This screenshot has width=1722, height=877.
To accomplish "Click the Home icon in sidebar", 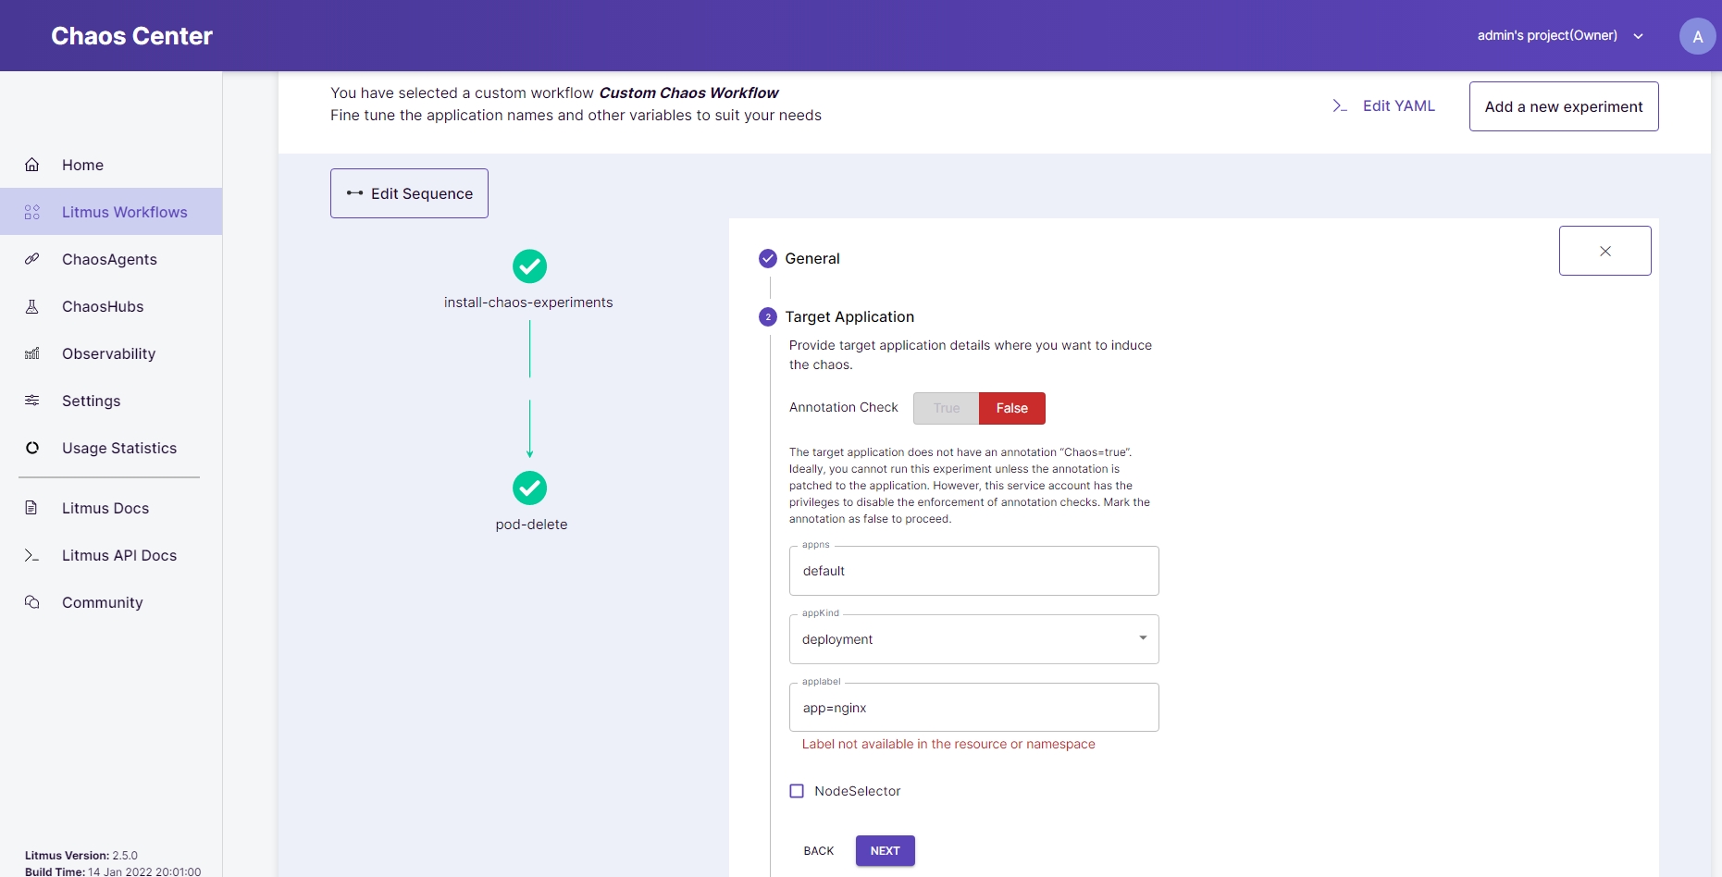I will coord(32,165).
